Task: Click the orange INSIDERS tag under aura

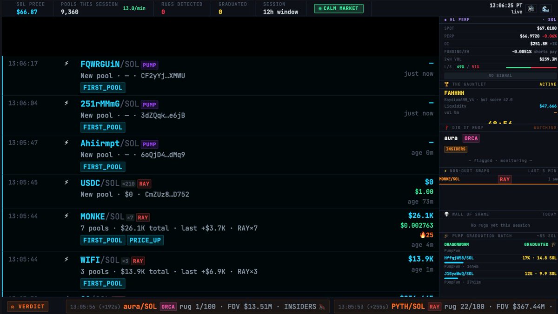Action: tap(456, 149)
